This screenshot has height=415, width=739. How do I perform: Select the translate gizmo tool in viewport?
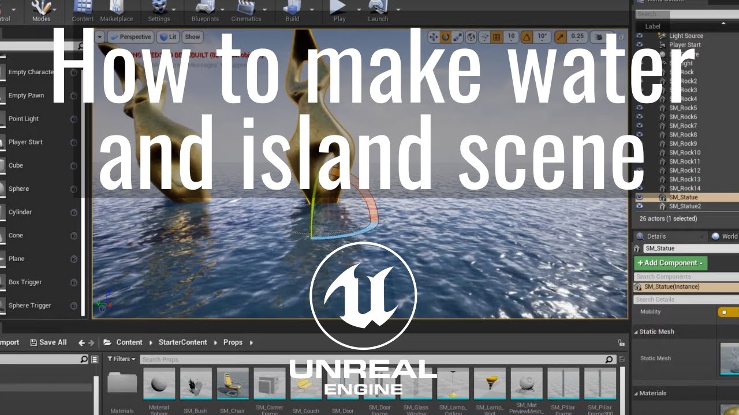click(434, 37)
